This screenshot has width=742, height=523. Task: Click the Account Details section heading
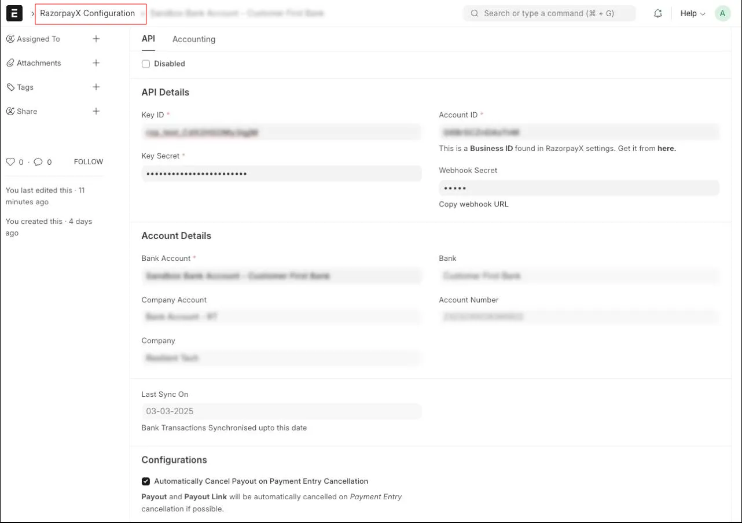point(177,235)
